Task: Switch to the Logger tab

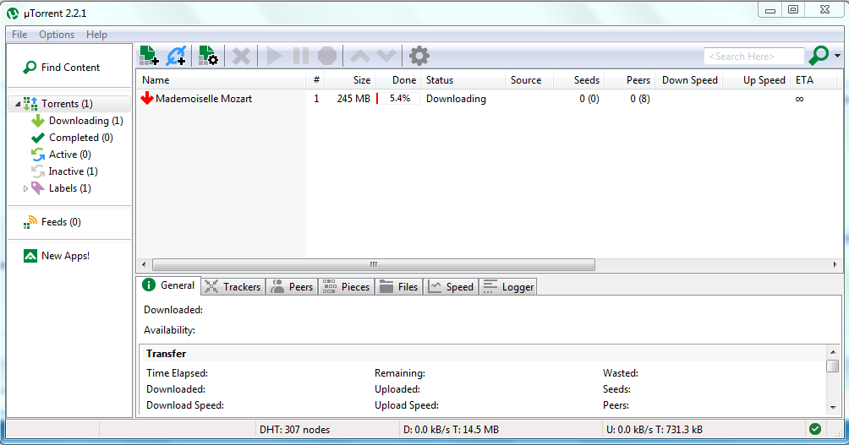Action: (x=508, y=286)
